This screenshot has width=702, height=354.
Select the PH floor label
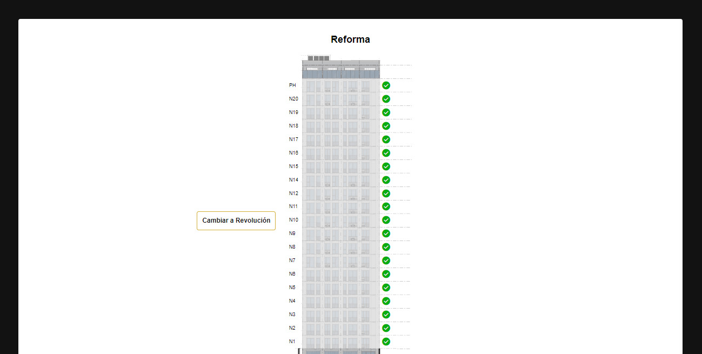292,85
